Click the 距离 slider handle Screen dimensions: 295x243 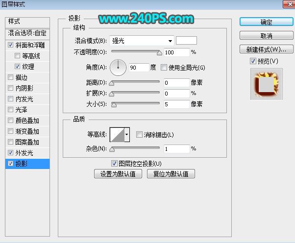coord(112,83)
